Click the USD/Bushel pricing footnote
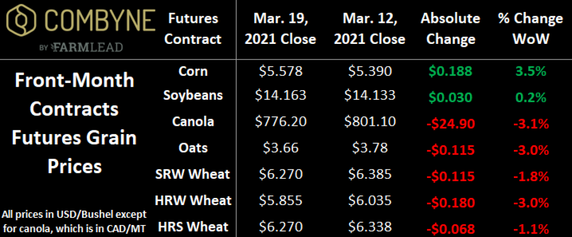Screen dimensions: 572x237 pyautogui.click(x=74, y=220)
